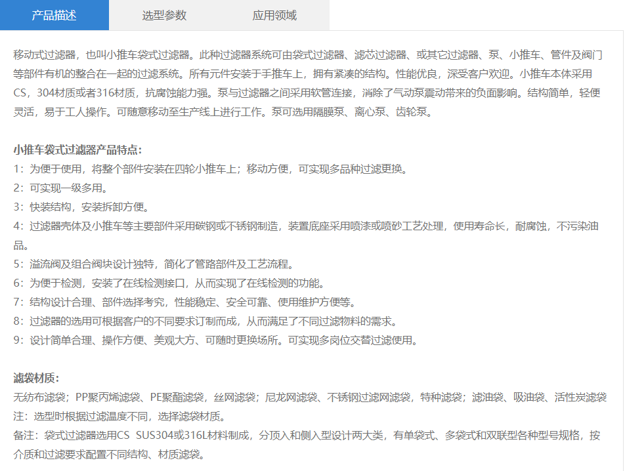Click feature line 6 about 在线检测接口

click(x=170, y=283)
